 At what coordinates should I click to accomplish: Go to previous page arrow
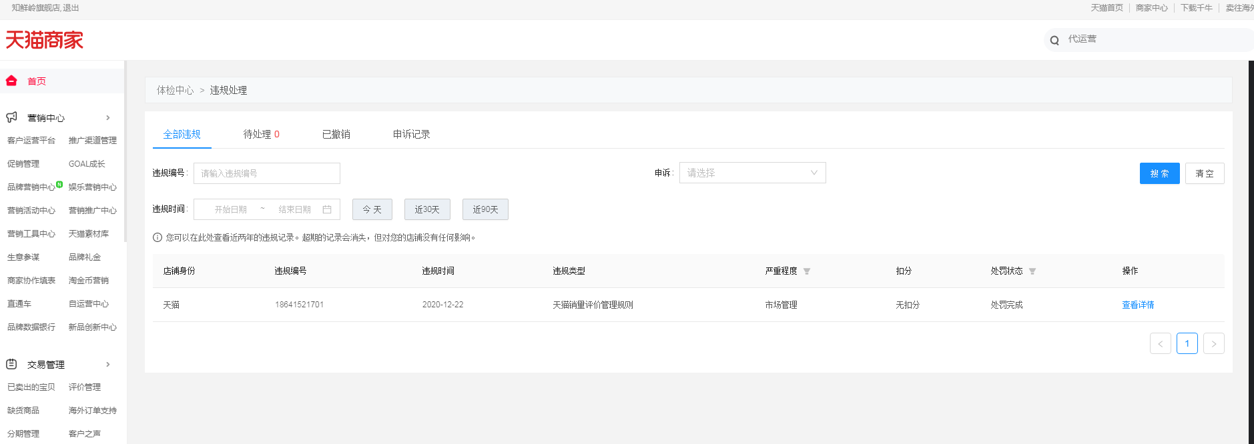coord(1161,343)
